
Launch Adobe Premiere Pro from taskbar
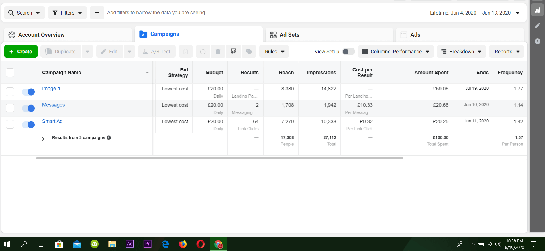click(148, 244)
